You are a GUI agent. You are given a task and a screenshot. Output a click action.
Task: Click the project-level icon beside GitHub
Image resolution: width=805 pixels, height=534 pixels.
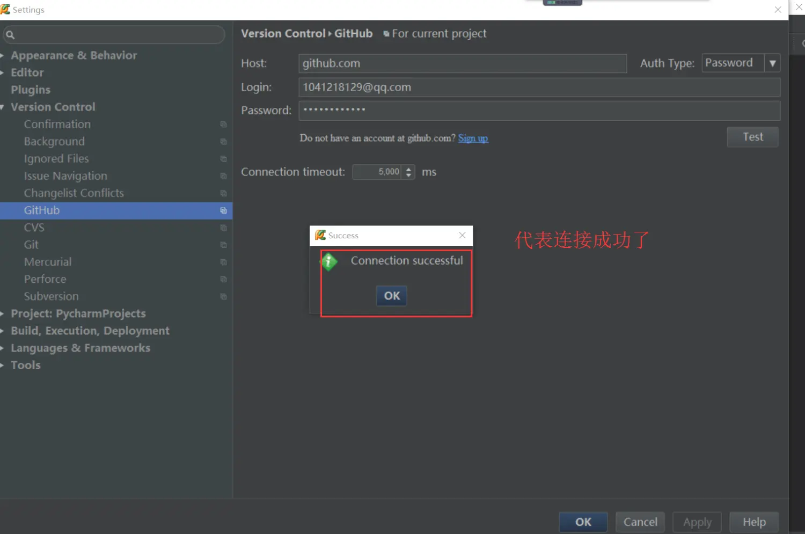223,210
